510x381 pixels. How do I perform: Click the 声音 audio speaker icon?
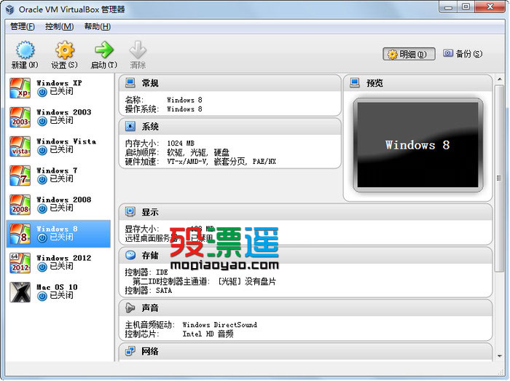130,307
